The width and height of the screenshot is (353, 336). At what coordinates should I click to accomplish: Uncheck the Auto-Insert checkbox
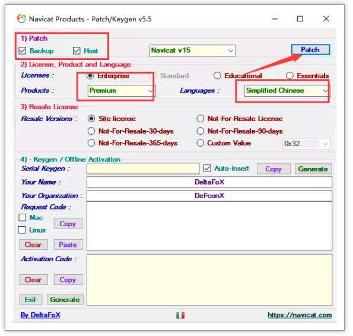click(207, 168)
